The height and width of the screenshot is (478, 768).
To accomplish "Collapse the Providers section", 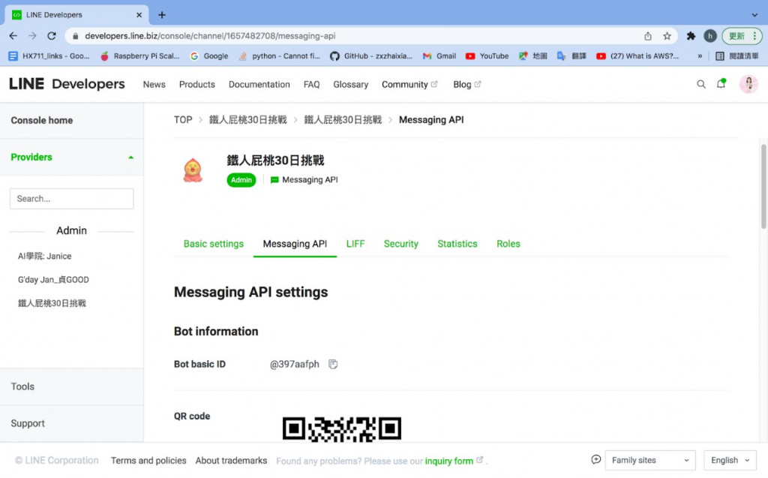I will (71, 158).
